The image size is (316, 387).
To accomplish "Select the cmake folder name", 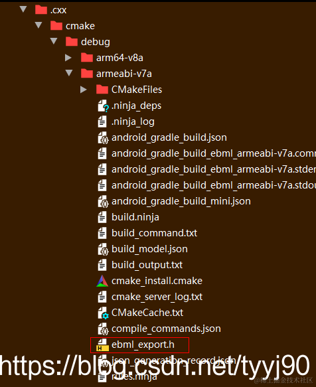I will click(x=80, y=26).
